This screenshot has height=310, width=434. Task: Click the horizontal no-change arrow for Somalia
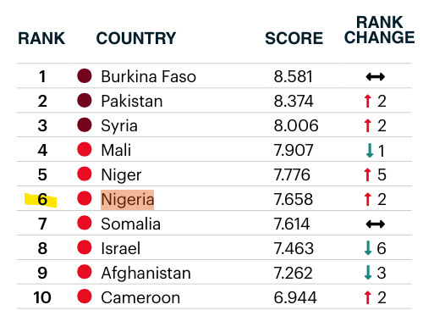pos(376,224)
